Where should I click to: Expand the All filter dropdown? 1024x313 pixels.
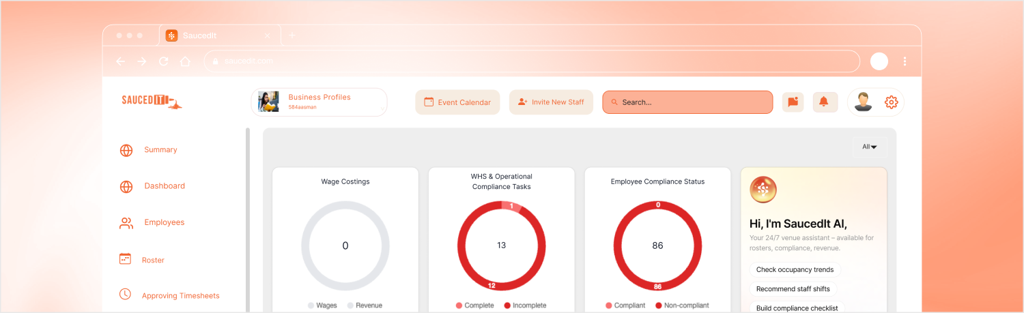point(869,147)
